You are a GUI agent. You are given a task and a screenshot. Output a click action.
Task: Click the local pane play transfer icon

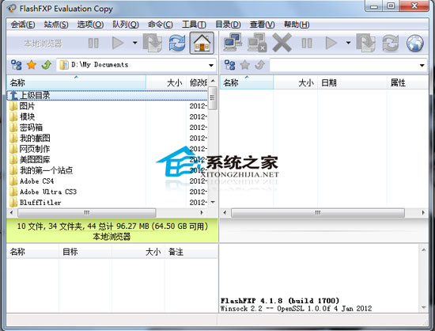coord(118,44)
